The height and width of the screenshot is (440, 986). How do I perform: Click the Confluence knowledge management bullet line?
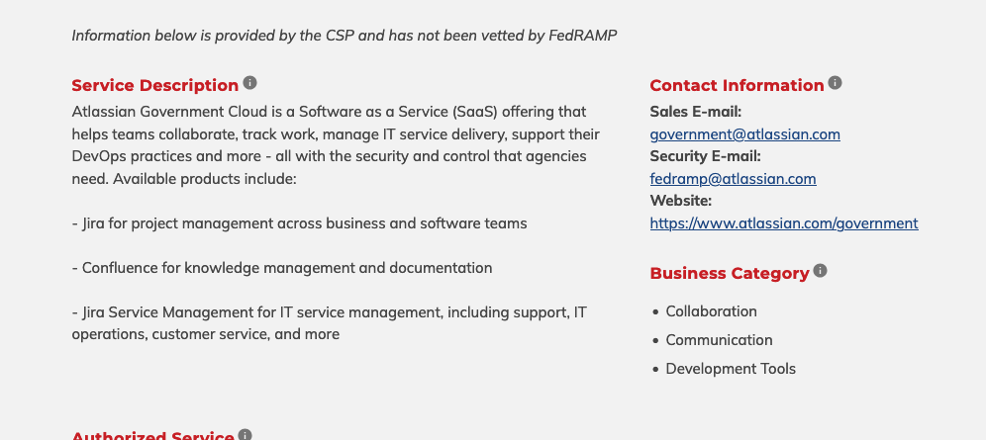tap(282, 268)
